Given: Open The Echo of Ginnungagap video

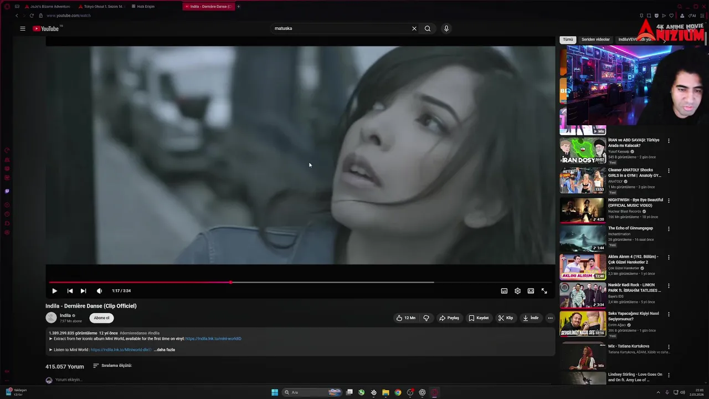Looking at the screenshot, I should point(630,228).
